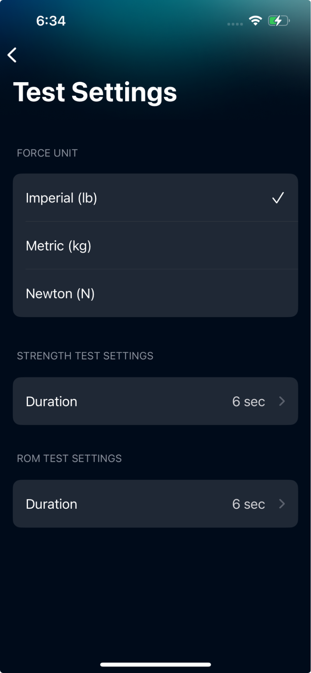The width and height of the screenshot is (311, 673).
Task: Expand the strength test duration chevron
Action: click(x=282, y=401)
